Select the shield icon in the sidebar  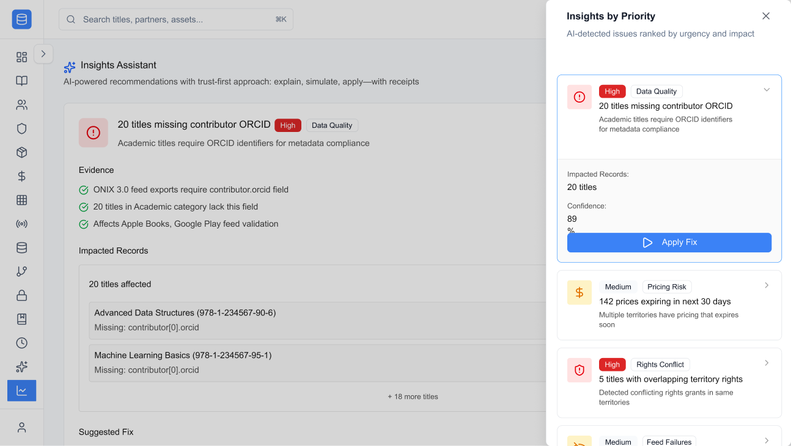[21, 129]
